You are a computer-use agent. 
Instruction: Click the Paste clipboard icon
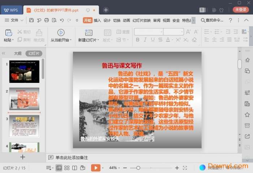(x=9, y=33)
